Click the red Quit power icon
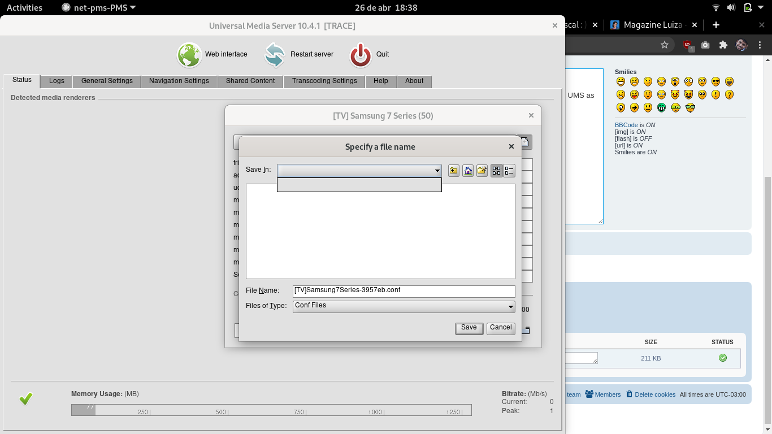Image resolution: width=772 pixels, height=434 pixels. (x=361, y=55)
